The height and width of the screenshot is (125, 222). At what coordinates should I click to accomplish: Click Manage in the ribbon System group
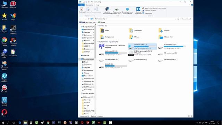147,13
